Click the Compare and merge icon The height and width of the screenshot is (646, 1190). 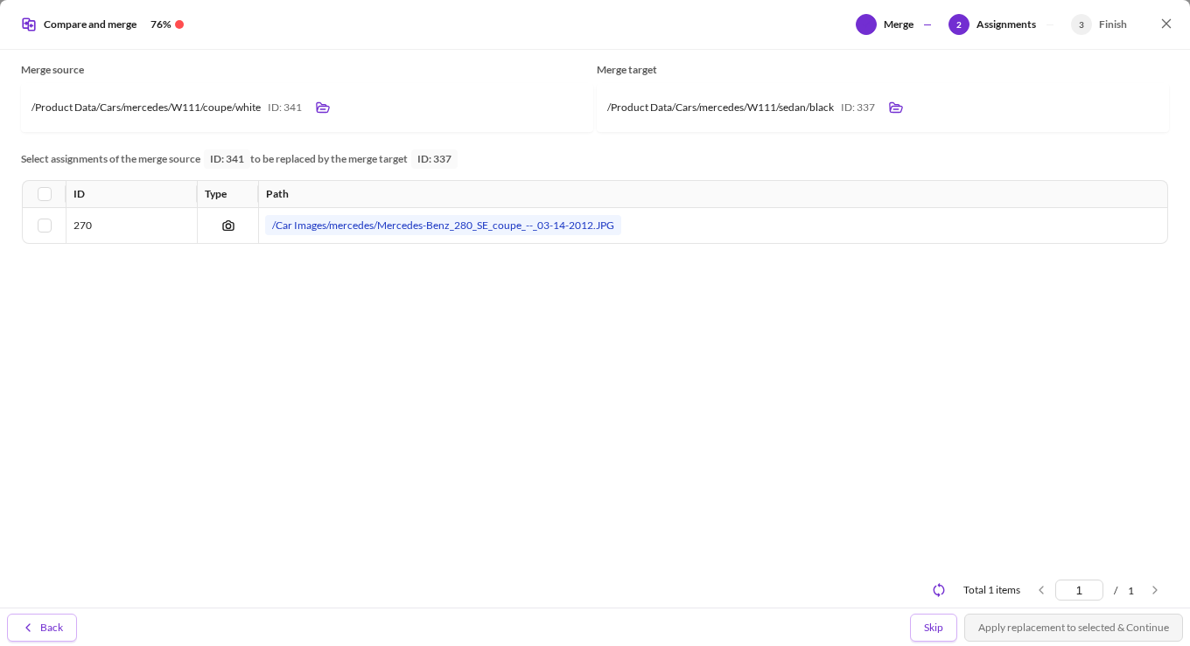click(x=29, y=24)
